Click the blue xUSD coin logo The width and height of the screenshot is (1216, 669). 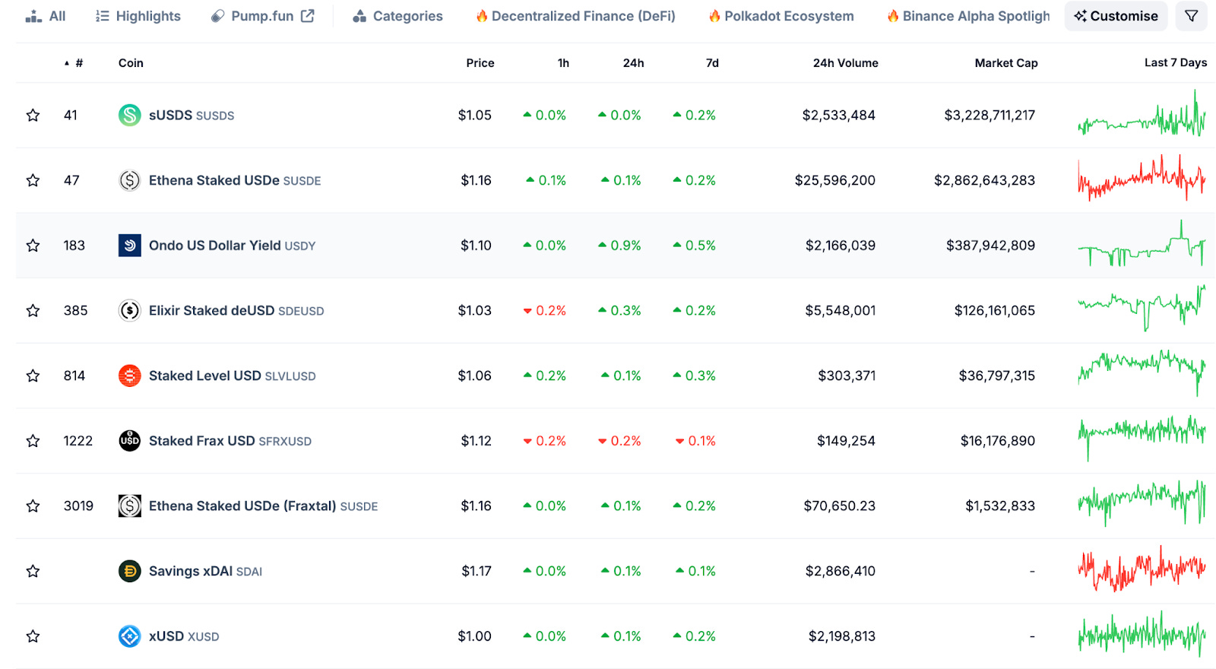[x=130, y=636]
